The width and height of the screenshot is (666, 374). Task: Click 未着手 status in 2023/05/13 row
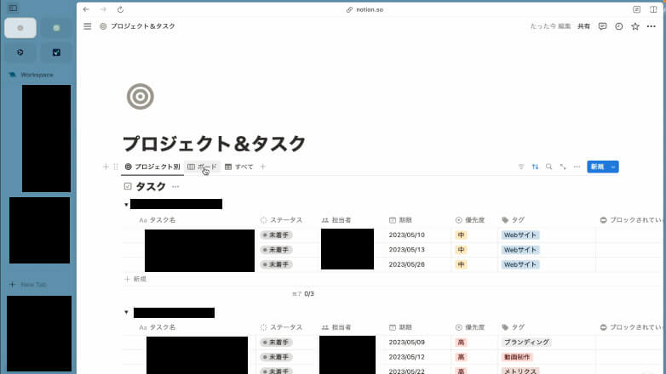[276, 250]
